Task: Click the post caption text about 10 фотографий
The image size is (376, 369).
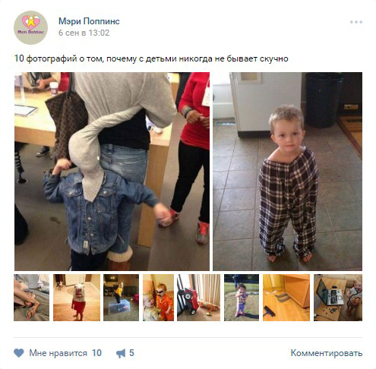Action: point(151,58)
